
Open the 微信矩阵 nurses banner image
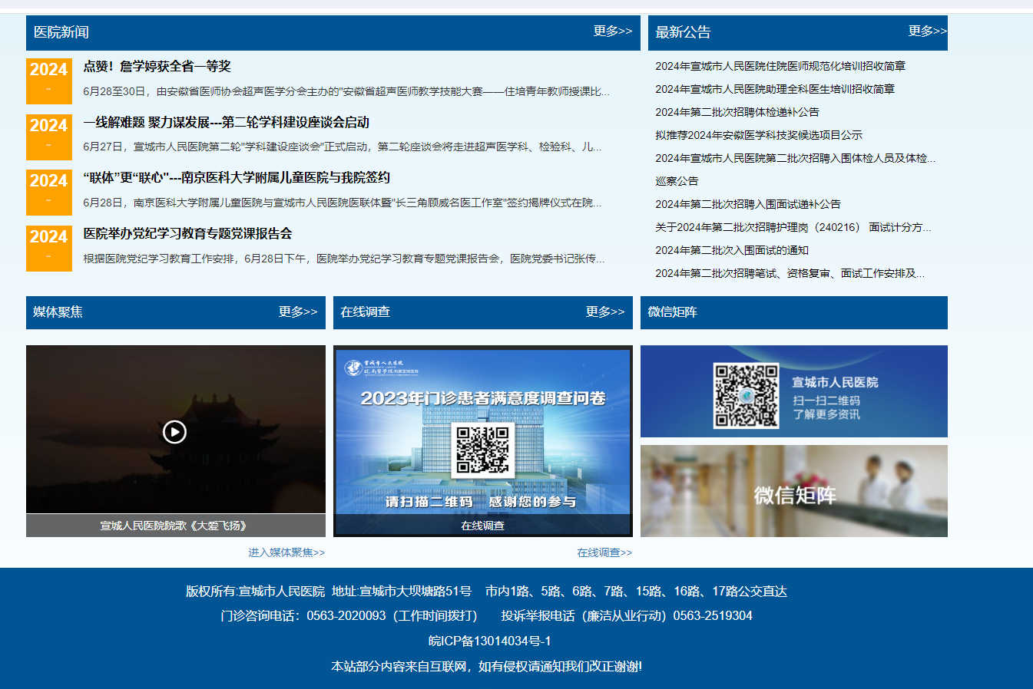click(x=793, y=491)
